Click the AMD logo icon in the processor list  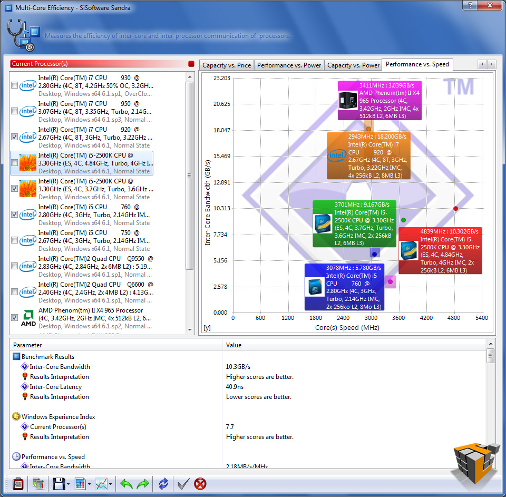(28, 318)
